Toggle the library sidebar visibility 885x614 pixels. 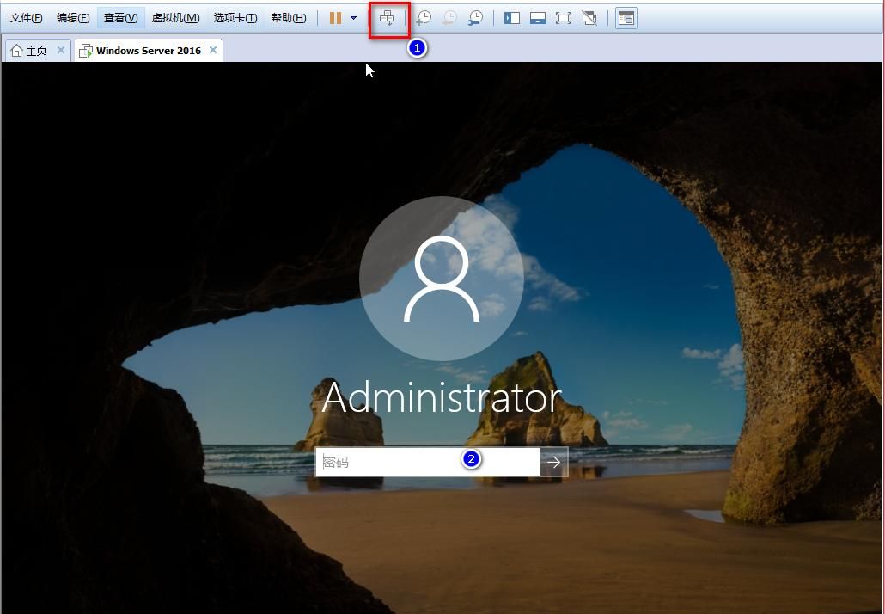tap(510, 17)
